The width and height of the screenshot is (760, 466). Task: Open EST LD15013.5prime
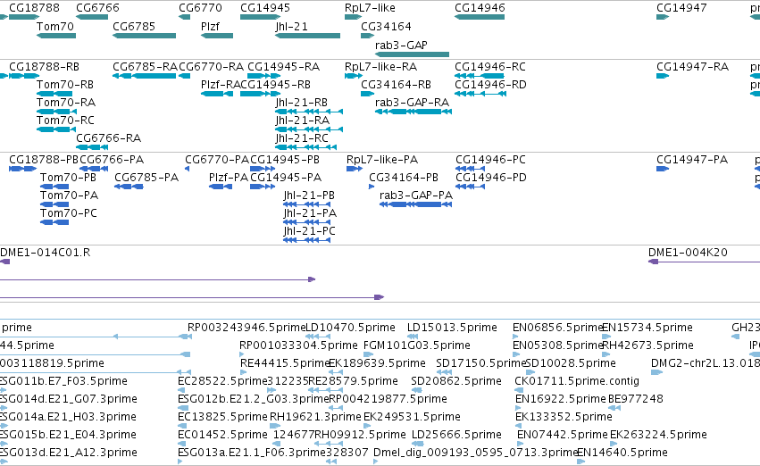(413, 337)
